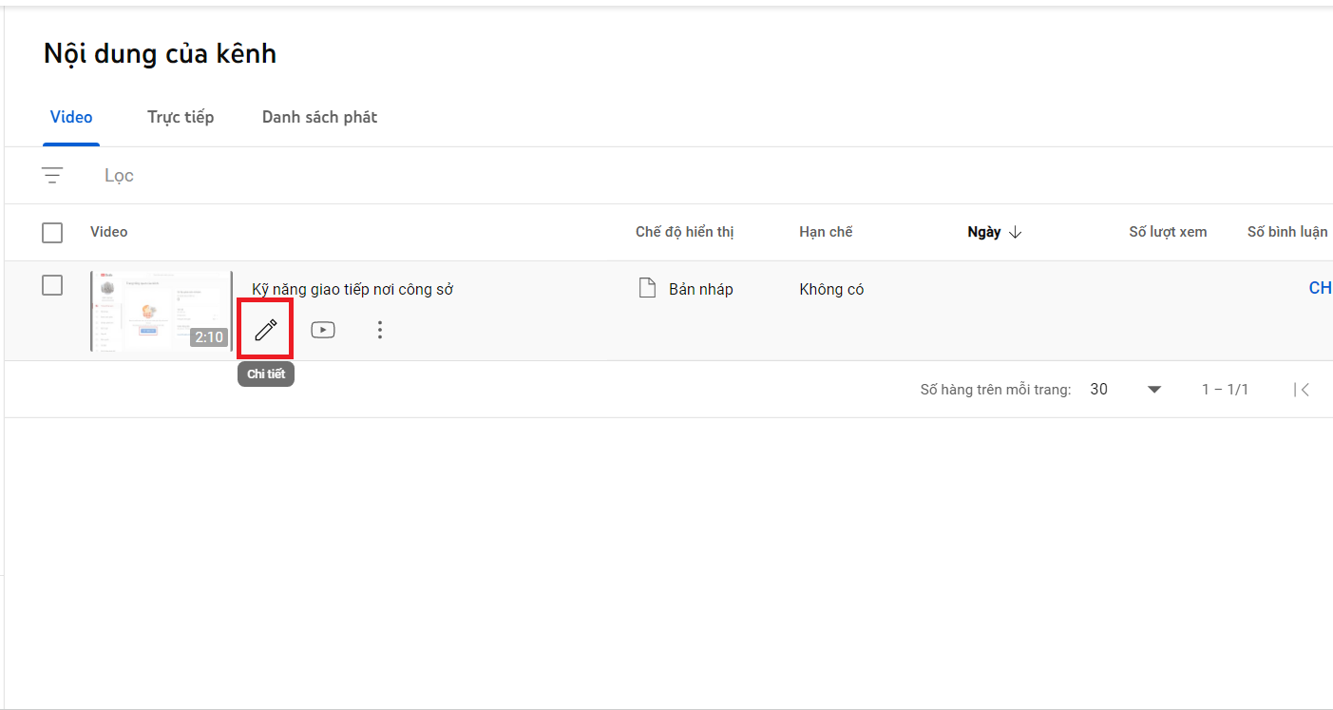The width and height of the screenshot is (1333, 710).
Task: Tick the select-all checkbox in the header
Action: pos(52,233)
